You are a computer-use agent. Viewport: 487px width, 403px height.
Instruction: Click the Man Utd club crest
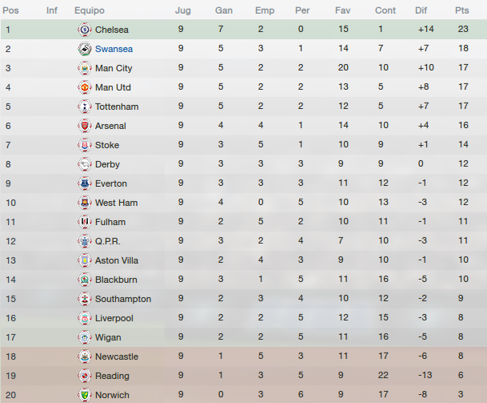coord(85,87)
